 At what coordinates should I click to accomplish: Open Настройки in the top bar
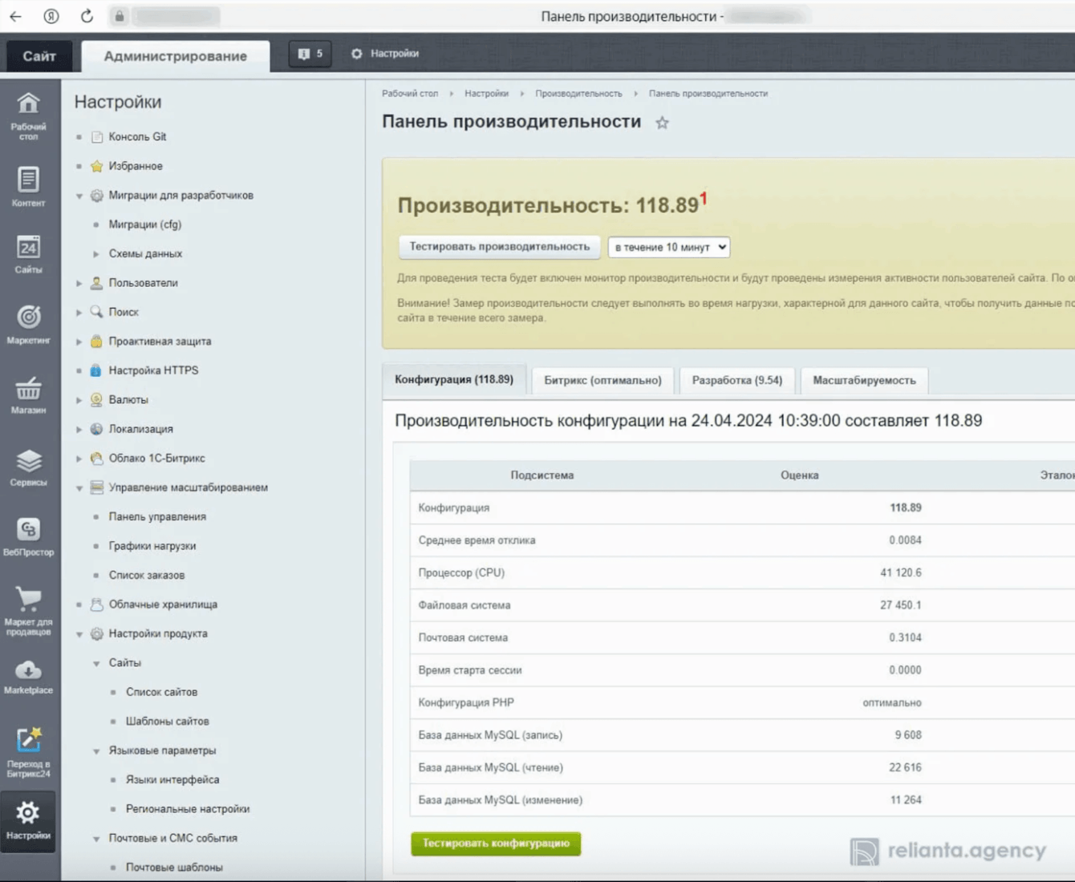(x=385, y=54)
